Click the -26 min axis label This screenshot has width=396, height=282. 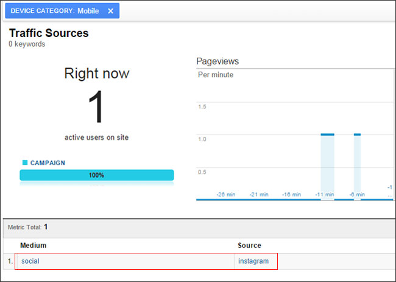[x=226, y=194]
